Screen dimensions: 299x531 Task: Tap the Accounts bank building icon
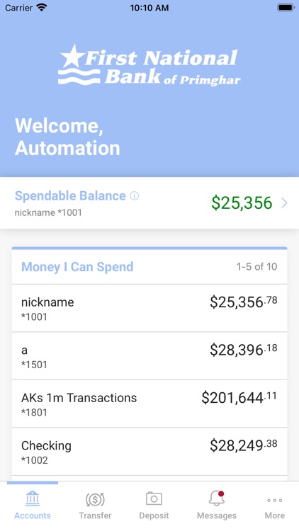click(x=33, y=498)
